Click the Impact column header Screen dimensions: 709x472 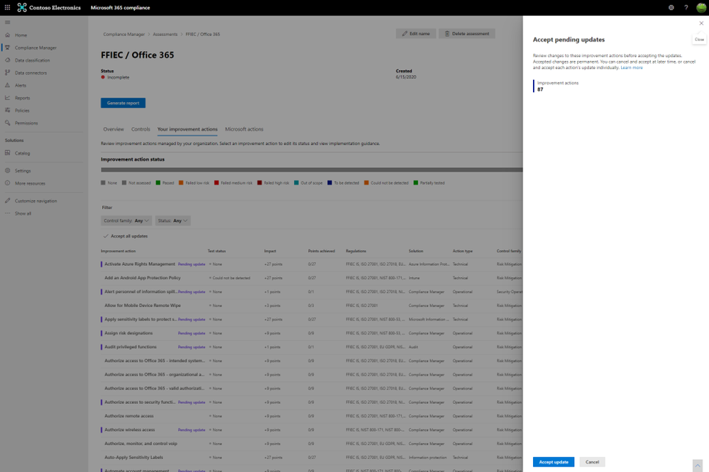pos(270,251)
